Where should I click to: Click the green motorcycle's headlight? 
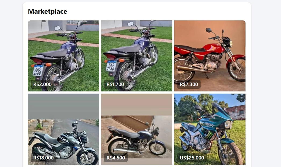pos(229,125)
